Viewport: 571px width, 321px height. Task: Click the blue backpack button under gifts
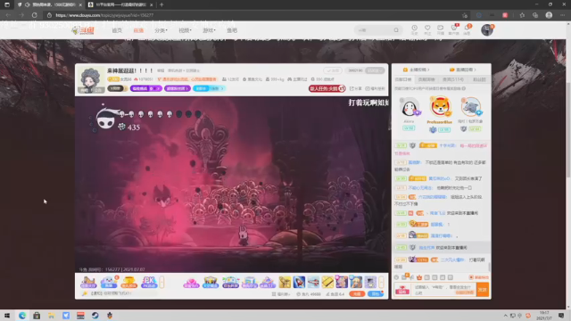point(376,293)
